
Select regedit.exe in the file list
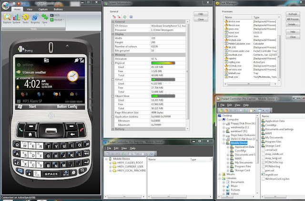(x=271, y=174)
